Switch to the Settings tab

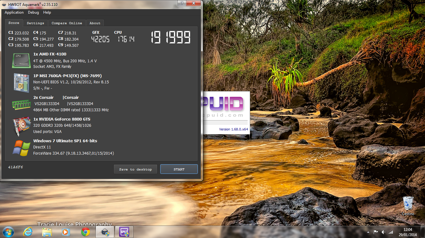pos(35,23)
